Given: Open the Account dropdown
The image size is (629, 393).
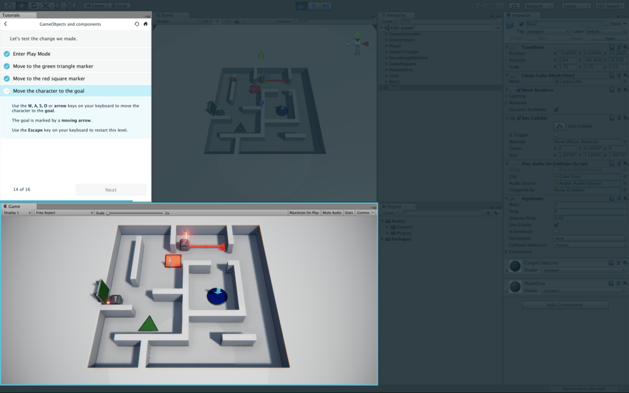Looking at the screenshot, I should (x=539, y=6).
